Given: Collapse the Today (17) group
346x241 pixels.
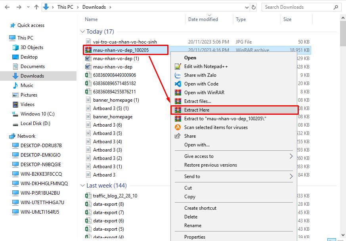Looking at the screenshot, I should coord(82,32).
